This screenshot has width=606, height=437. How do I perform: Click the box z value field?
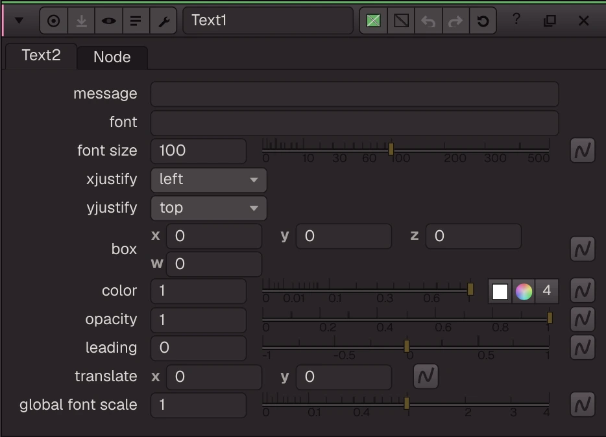[x=474, y=236]
